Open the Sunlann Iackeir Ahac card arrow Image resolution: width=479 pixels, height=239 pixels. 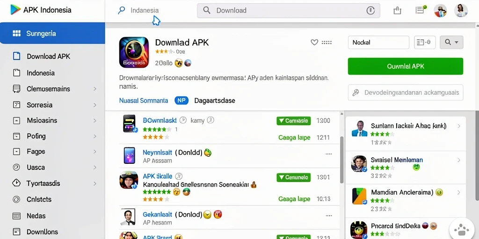(459, 126)
